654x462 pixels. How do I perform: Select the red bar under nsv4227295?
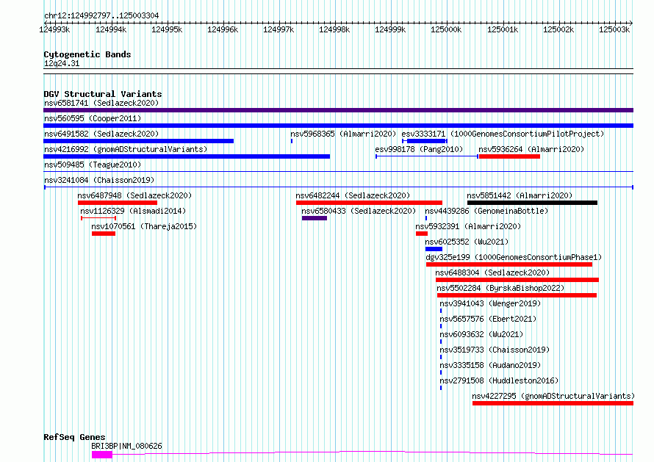click(x=553, y=403)
